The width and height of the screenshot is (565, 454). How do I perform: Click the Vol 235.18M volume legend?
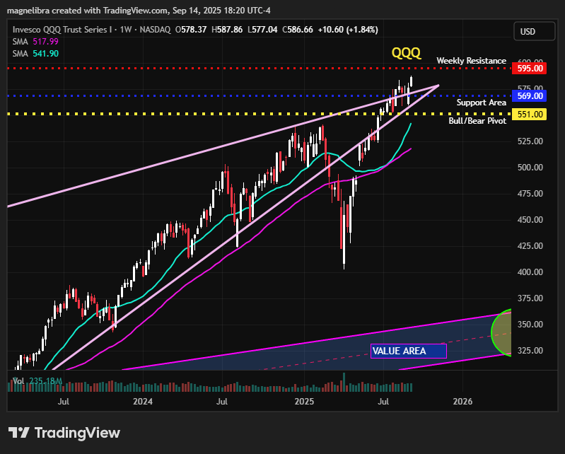pos(38,381)
